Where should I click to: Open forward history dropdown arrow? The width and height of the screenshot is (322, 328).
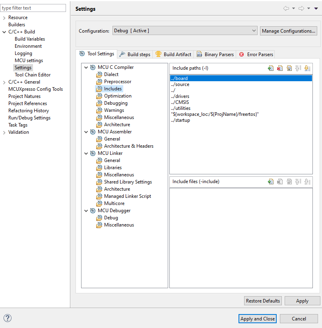(x=308, y=9)
